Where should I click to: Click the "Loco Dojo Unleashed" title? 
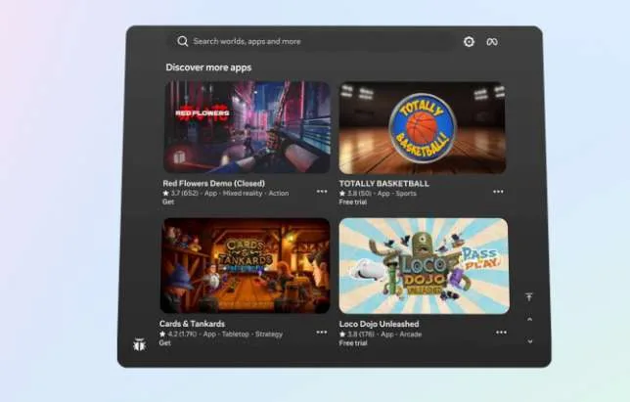(x=379, y=324)
